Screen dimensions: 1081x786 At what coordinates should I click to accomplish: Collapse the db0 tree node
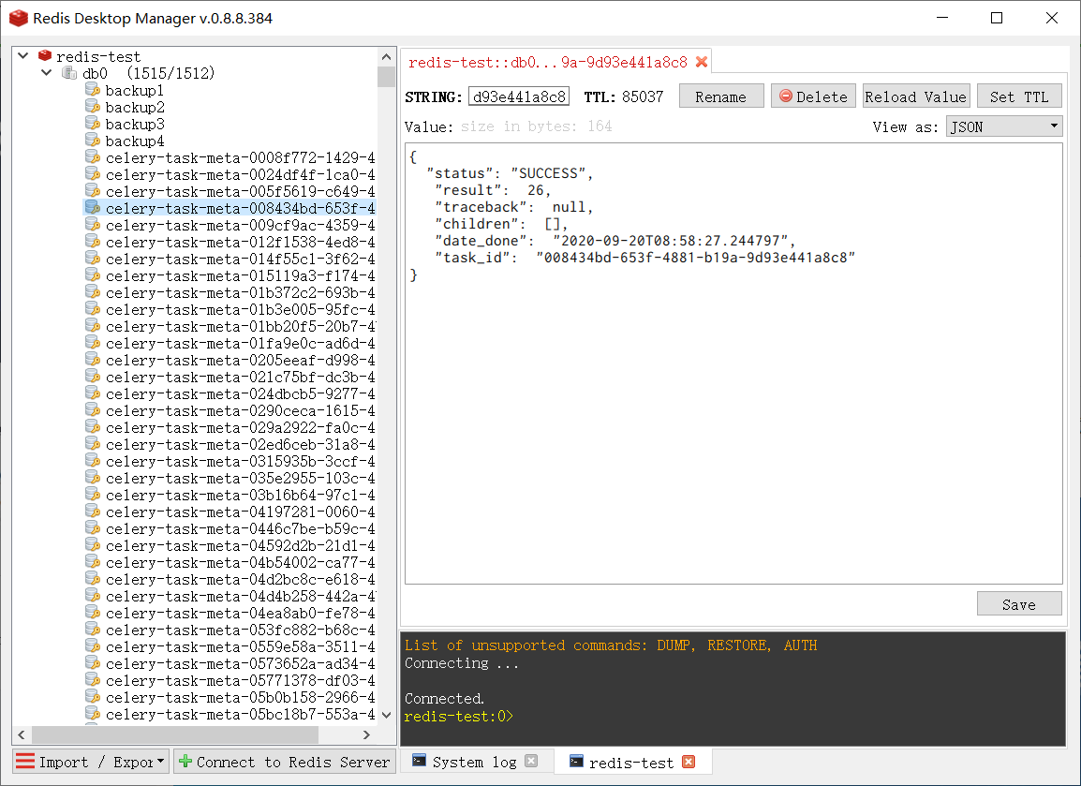pos(45,72)
